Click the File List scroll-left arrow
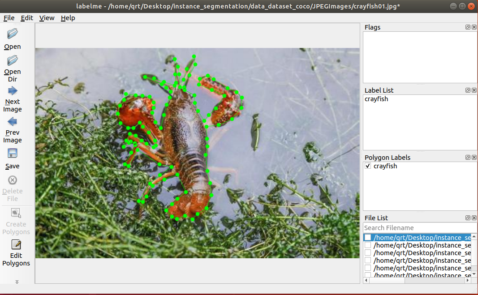478x295 pixels. (366, 280)
